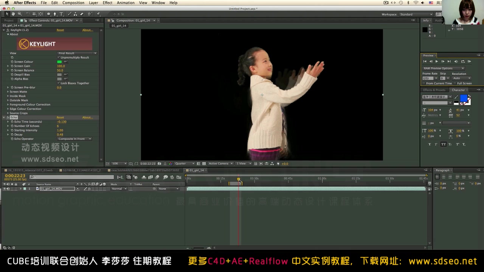The width and height of the screenshot is (484, 272).
Task: Select the Ellipse shape tool
Action: [49, 14]
